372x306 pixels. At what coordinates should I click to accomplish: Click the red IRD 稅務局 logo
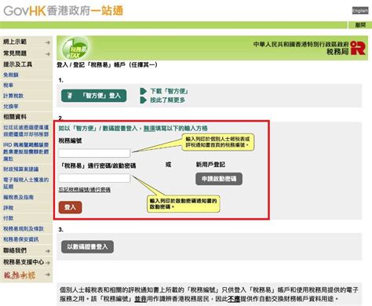click(x=358, y=48)
